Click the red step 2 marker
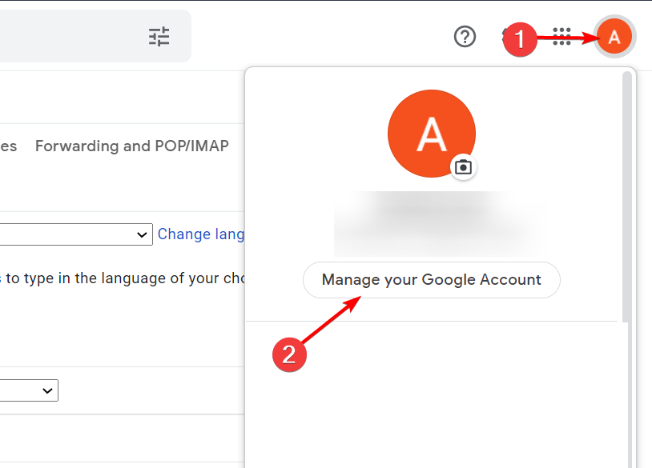 coord(289,354)
